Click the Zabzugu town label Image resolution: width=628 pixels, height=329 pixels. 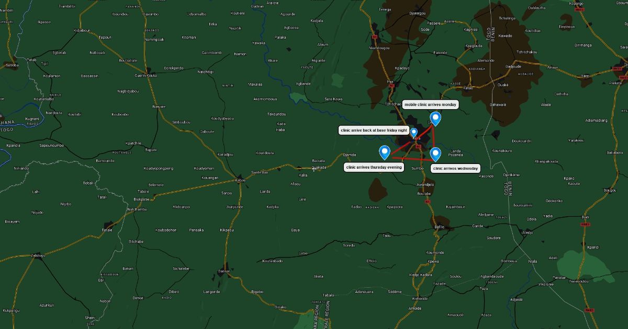pos(38,255)
